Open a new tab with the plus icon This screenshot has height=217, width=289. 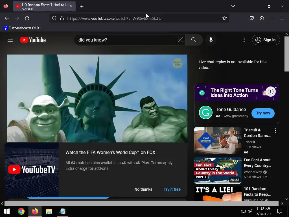82,6
